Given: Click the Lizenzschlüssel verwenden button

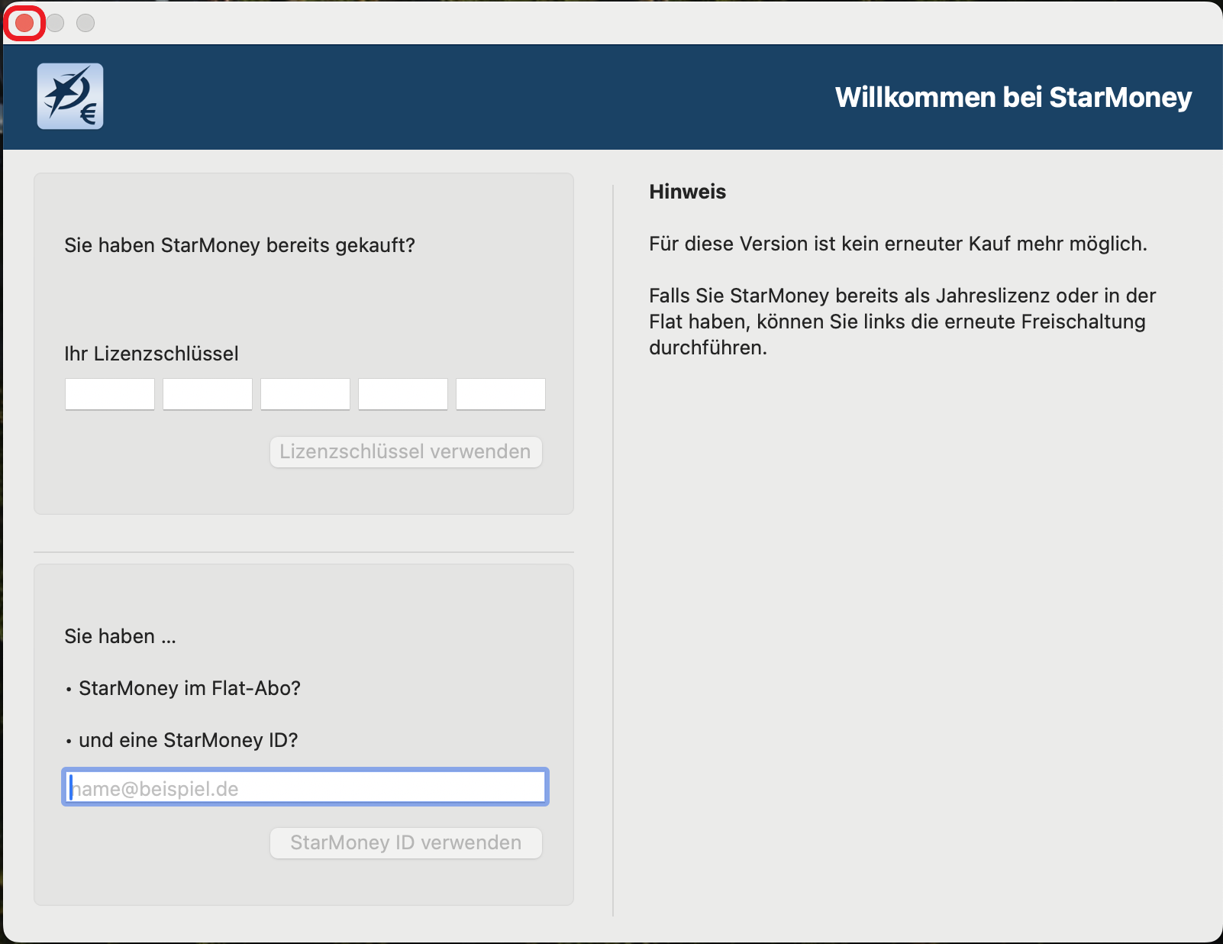Looking at the screenshot, I should coord(406,452).
